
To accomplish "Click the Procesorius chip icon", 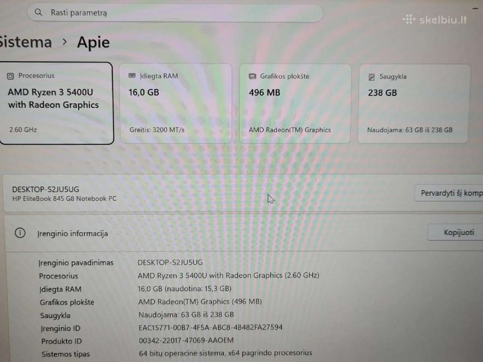I will point(11,76).
